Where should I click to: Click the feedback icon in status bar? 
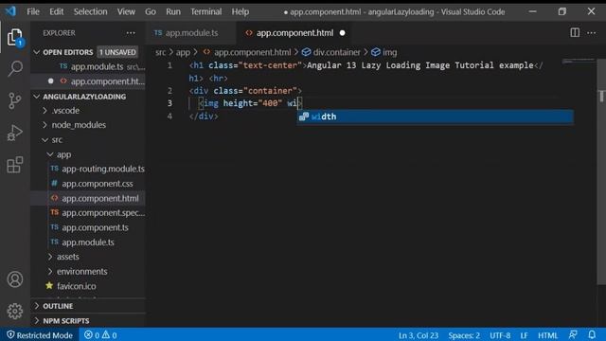coord(573,334)
